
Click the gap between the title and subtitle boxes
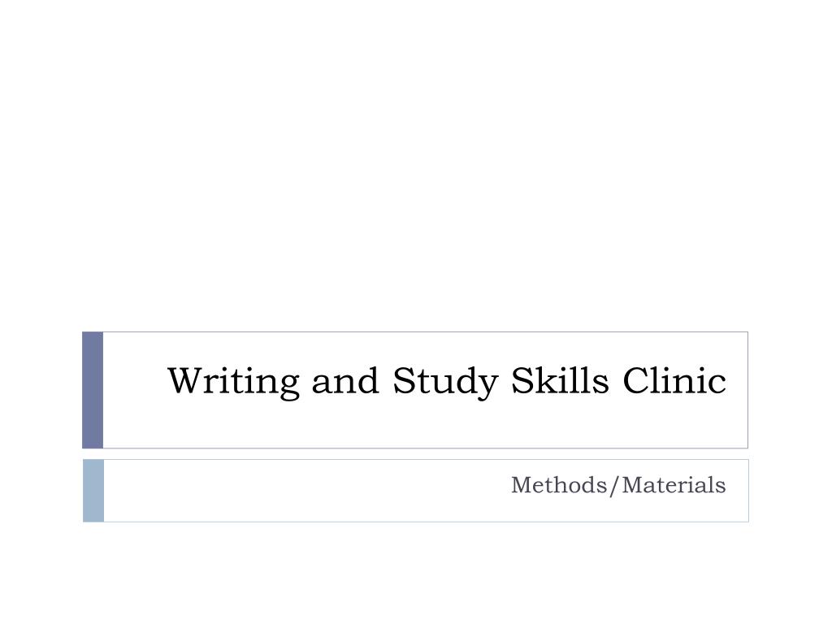coord(415,454)
